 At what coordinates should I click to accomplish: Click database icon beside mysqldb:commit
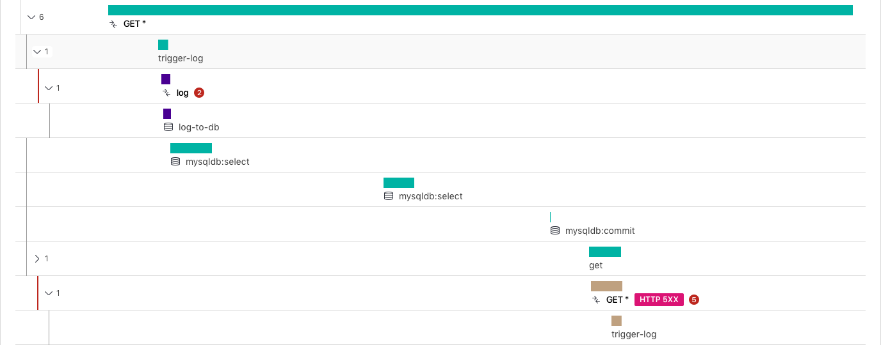click(x=555, y=231)
